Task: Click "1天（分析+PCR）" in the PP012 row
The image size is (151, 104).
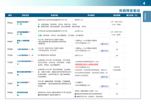Action: click(x=117, y=22)
